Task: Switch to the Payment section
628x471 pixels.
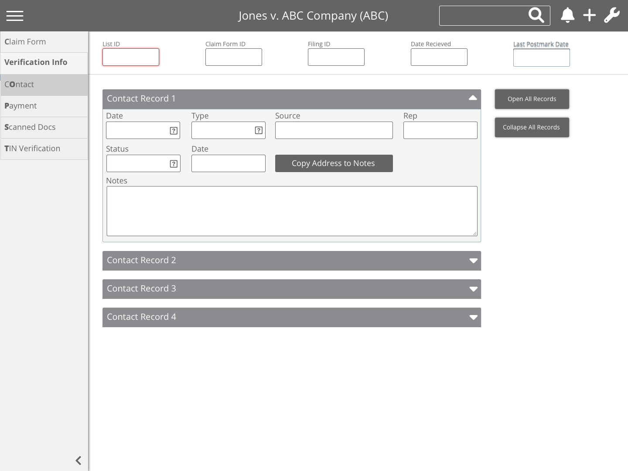Action: click(20, 106)
